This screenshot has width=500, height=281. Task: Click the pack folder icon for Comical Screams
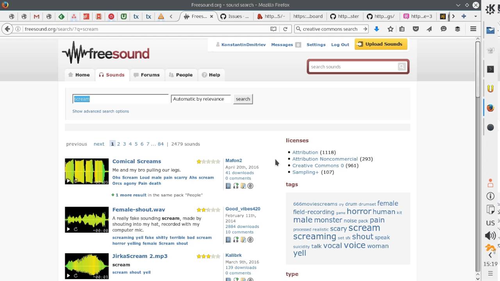coord(243,186)
